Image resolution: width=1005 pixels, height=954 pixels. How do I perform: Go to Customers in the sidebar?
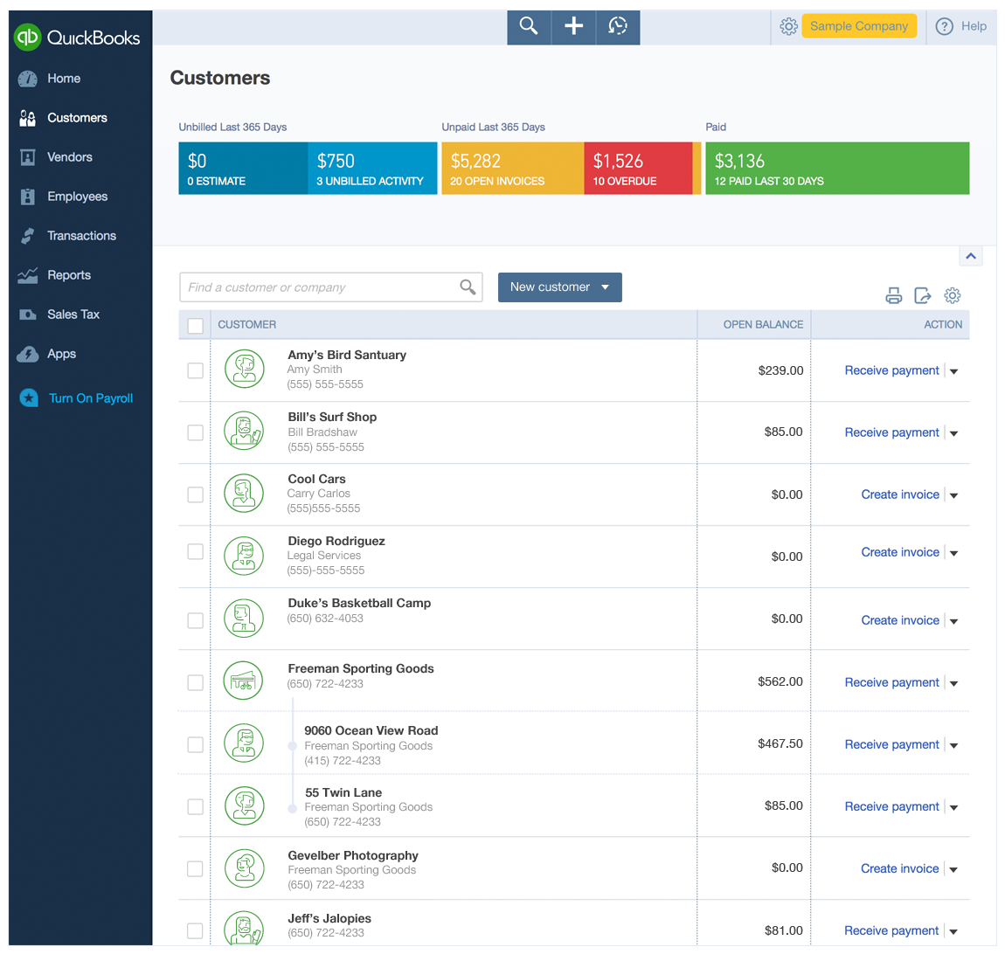tap(77, 118)
